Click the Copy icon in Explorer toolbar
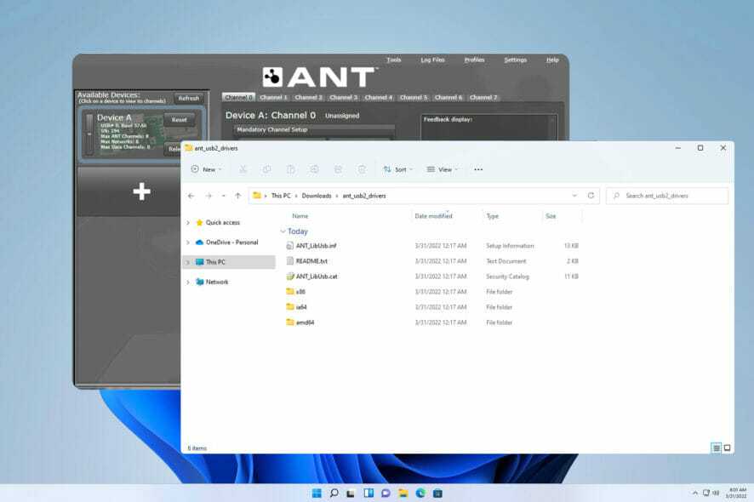Screen dimensions: 754x502 (267, 169)
